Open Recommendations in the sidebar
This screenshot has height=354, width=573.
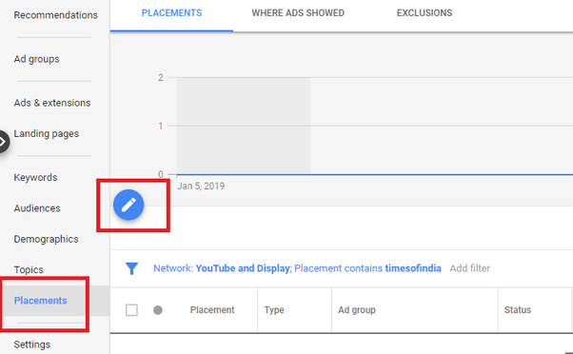pyautogui.click(x=55, y=15)
